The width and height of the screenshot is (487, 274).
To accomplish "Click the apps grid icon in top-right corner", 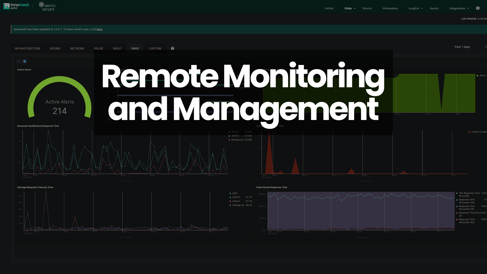I will pyautogui.click(x=478, y=8).
